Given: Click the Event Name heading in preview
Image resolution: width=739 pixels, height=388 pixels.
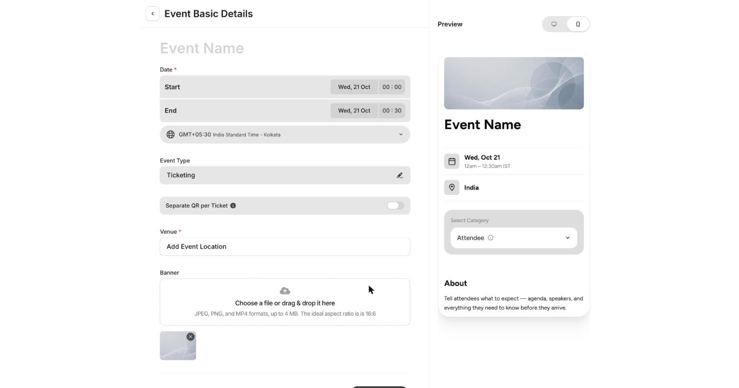Looking at the screenshot, I should point(482,125).
